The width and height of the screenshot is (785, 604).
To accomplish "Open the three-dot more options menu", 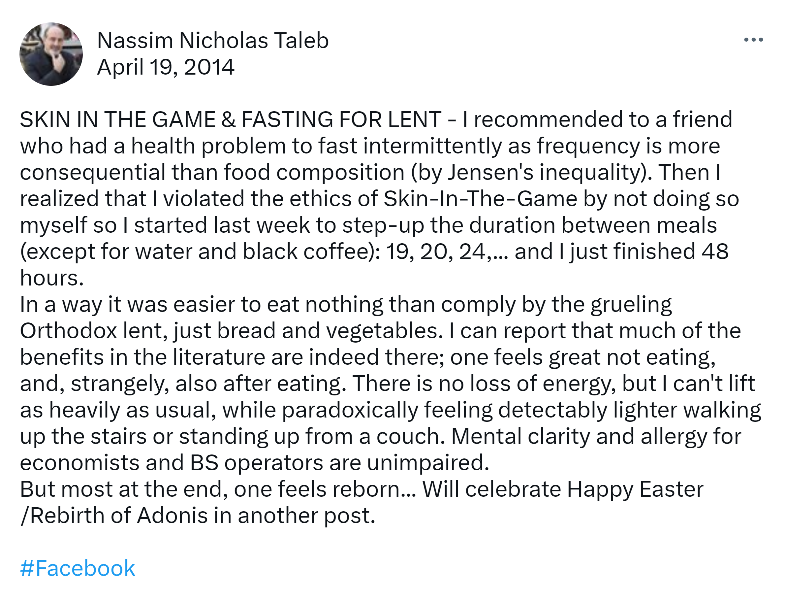I will pyautogui.click(x=753, y=40).
